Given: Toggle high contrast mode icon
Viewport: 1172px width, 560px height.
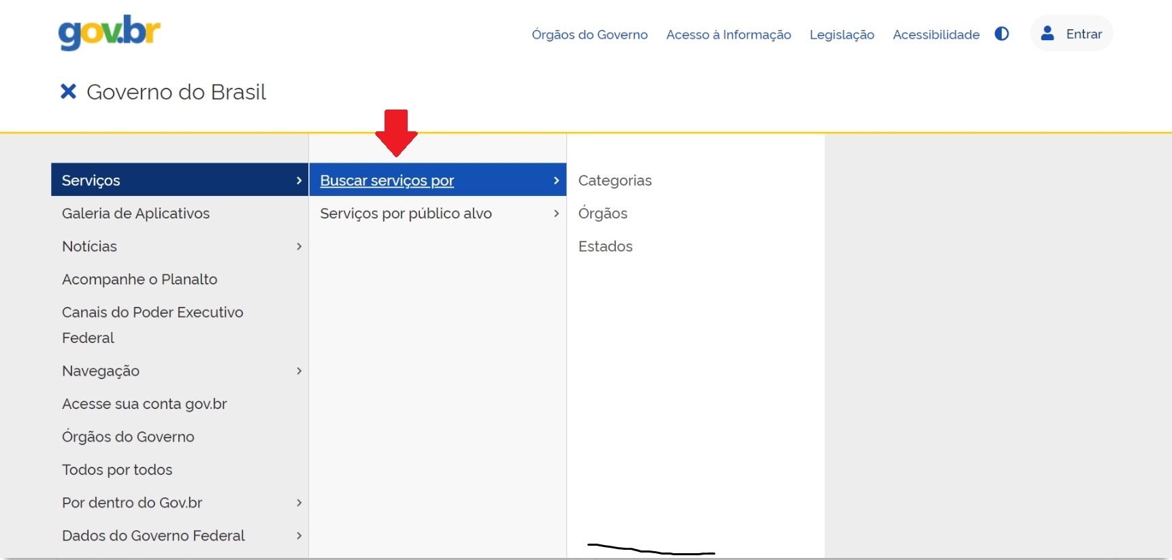Looking at the screenshot, I should click(x=1001, y=34).
